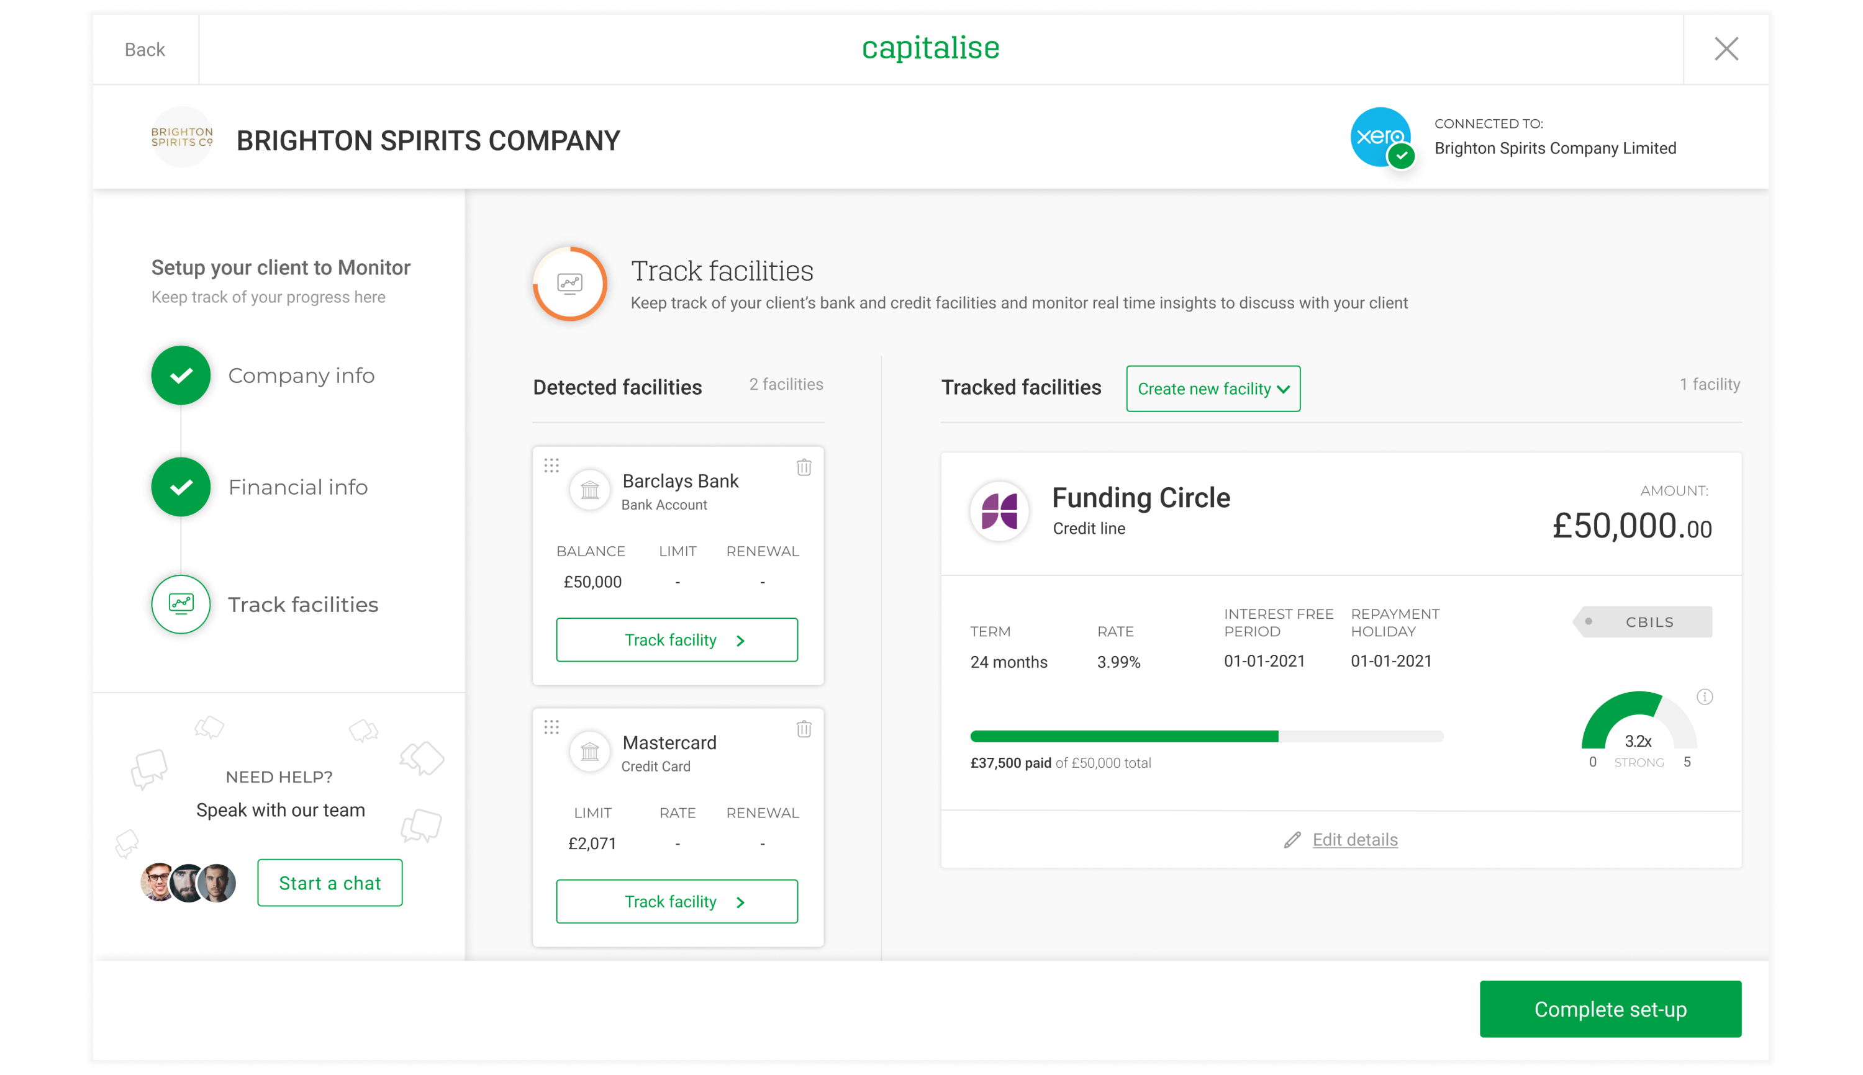Delete the Barclays Bank detected facility

pyautogui.click(x=804, y=467)
